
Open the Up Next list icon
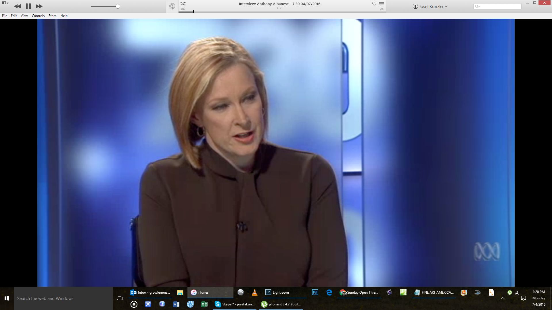382,4
